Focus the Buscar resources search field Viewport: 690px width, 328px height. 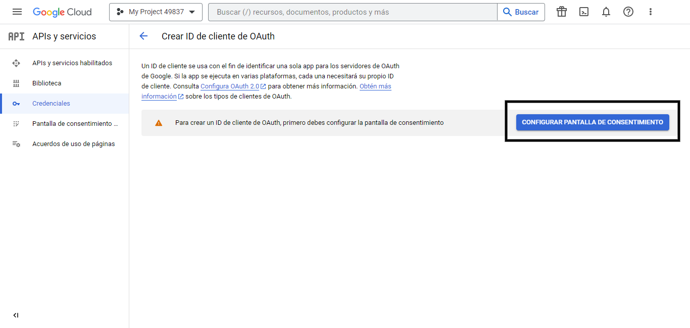353,12
